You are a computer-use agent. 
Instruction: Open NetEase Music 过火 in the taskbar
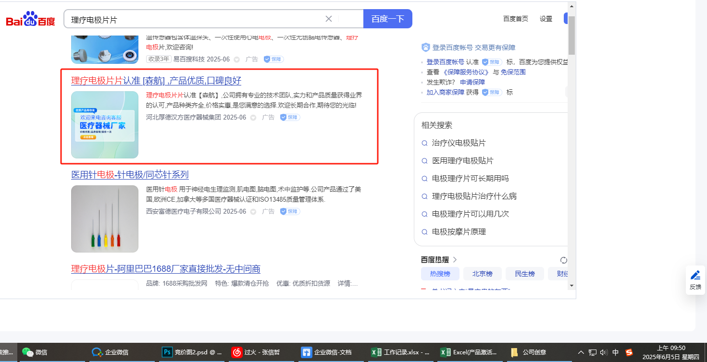click(x=262, y=352)
